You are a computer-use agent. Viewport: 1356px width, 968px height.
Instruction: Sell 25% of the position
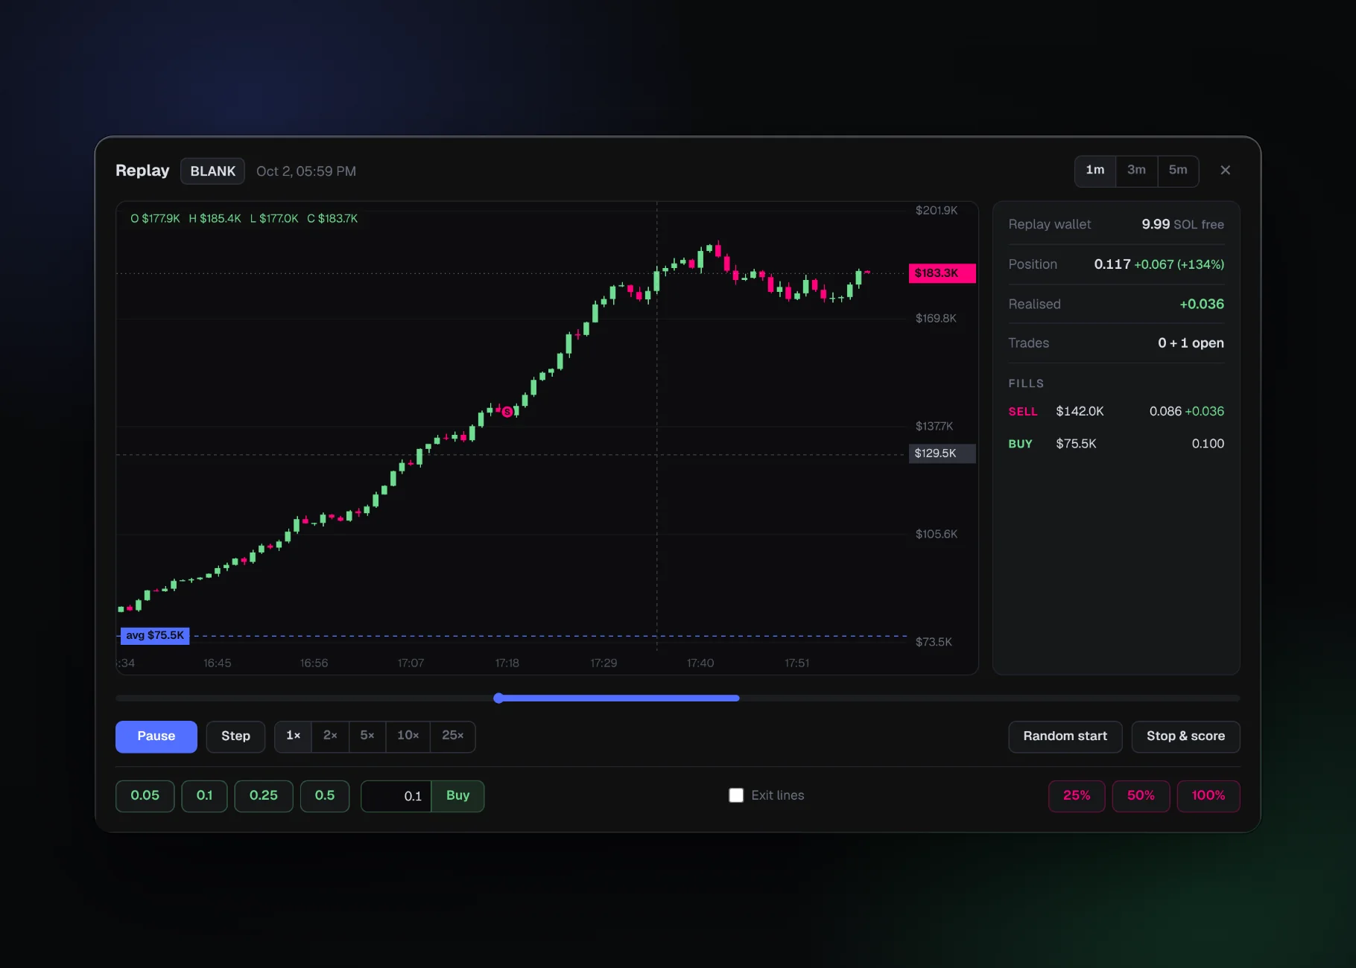1077,796
